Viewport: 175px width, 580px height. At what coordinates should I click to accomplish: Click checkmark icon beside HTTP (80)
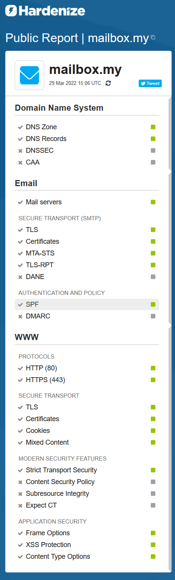pyautogui.click(x=20, y=368)
